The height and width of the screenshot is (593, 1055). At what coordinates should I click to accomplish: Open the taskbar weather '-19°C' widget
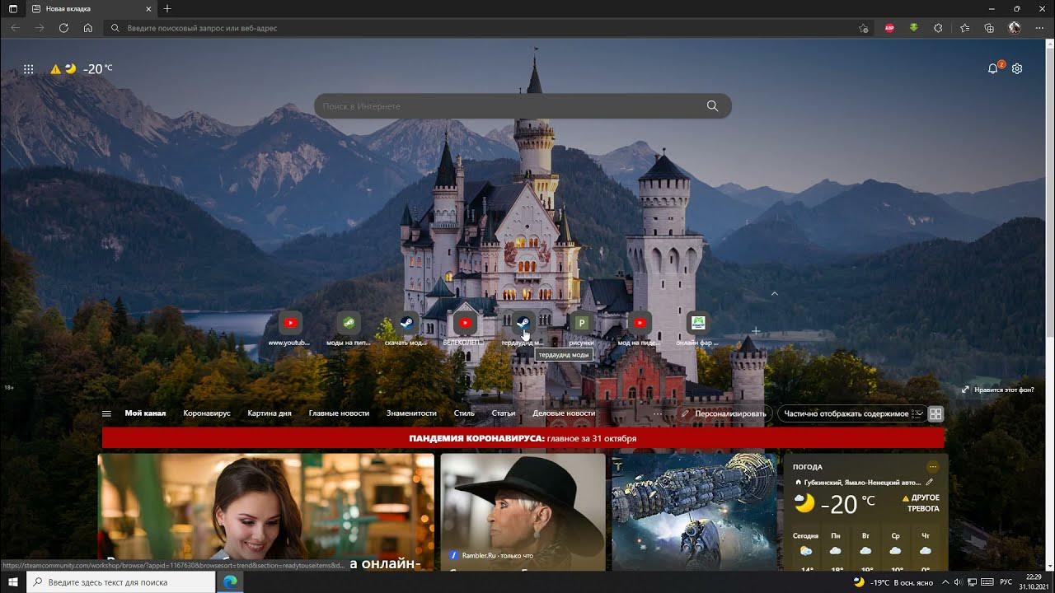click(x=893, y=582)
